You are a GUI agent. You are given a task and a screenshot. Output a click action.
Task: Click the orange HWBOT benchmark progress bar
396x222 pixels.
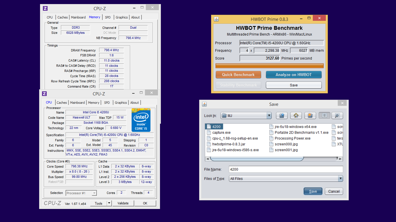click(x=270, y=66)
